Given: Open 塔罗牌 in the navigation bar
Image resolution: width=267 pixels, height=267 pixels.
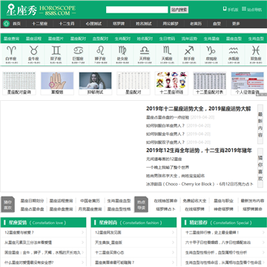Looking at the screenshot, I should coord(119,24).
